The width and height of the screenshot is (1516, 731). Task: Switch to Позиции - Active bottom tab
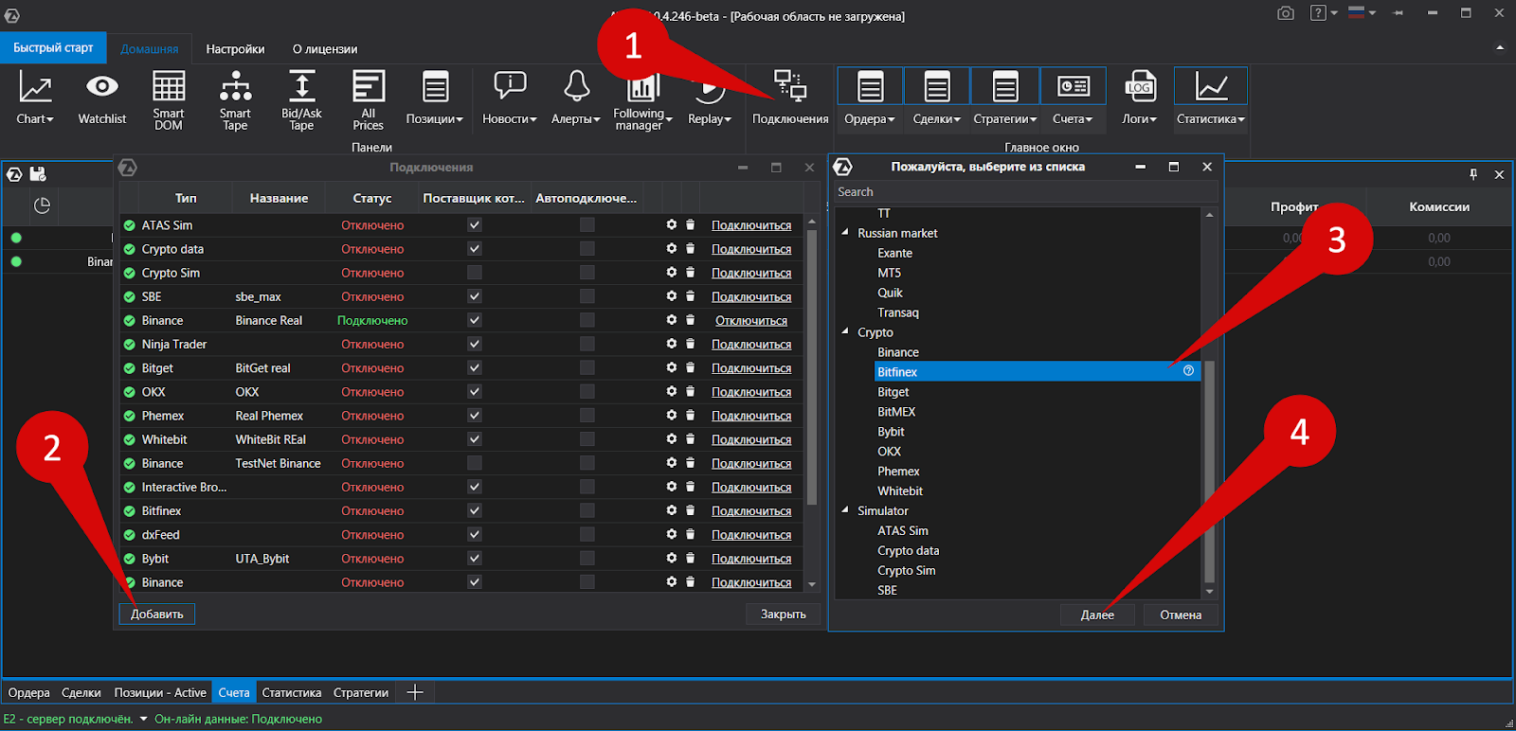coord(160,692)
